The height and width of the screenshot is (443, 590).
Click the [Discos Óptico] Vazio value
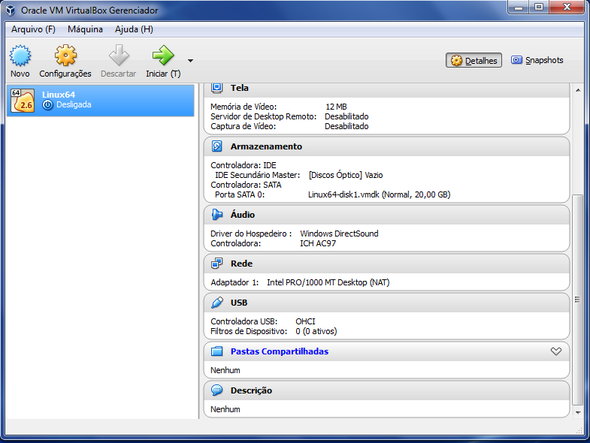tap(346, 175)
